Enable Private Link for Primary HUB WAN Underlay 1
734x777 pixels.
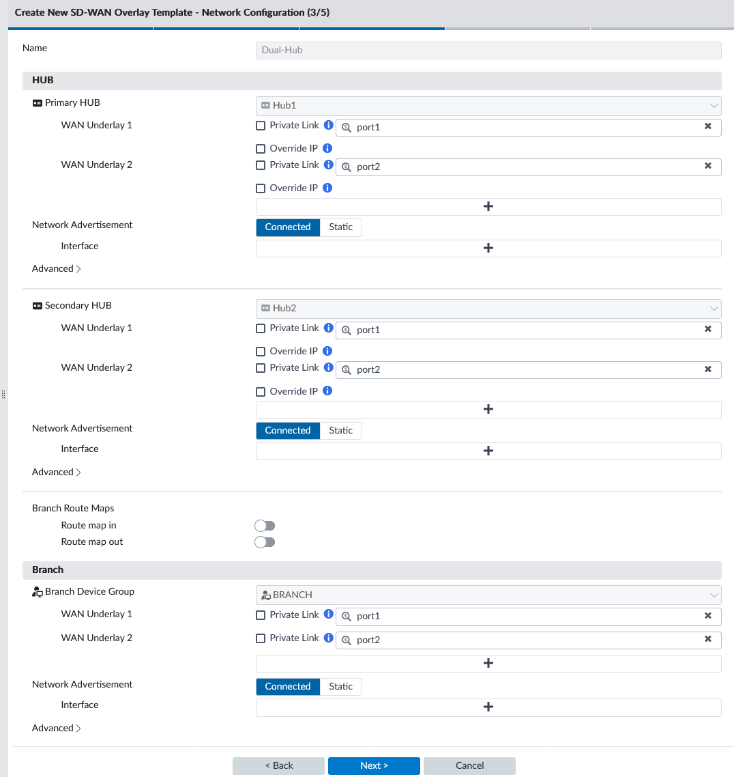tap(260, 126)
